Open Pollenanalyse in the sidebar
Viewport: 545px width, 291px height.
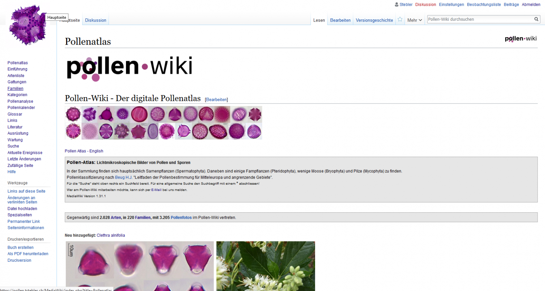pyautogui.click(x=20, y=101)
